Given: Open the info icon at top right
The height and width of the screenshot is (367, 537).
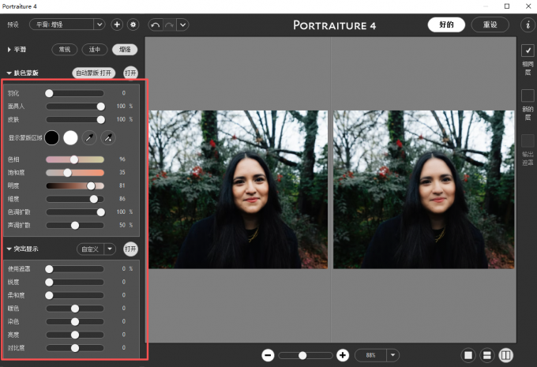Looking at the screenshot, I should 528,24.
